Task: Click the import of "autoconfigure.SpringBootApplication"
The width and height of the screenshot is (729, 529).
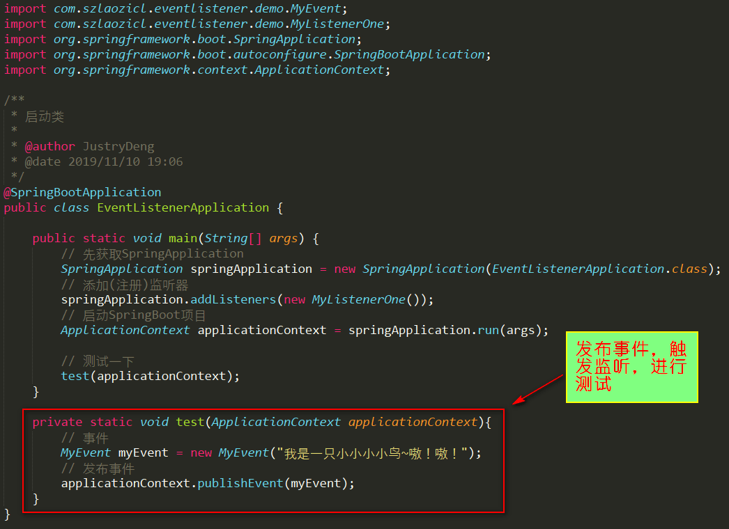Action: click(x=247, y=55)
